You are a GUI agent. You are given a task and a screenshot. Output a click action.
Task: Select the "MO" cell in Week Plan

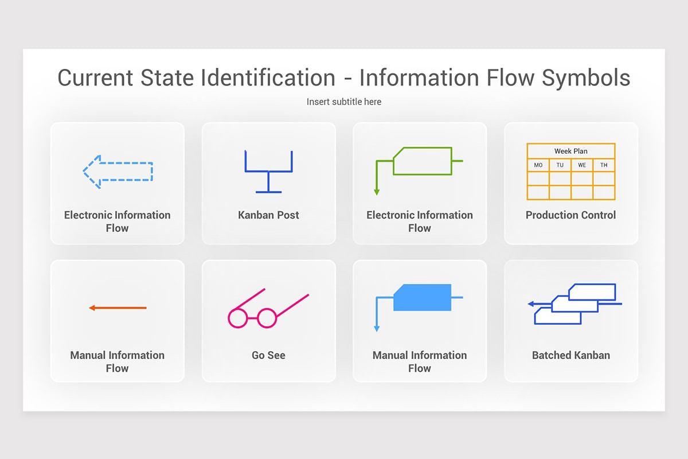coord(538,165)
